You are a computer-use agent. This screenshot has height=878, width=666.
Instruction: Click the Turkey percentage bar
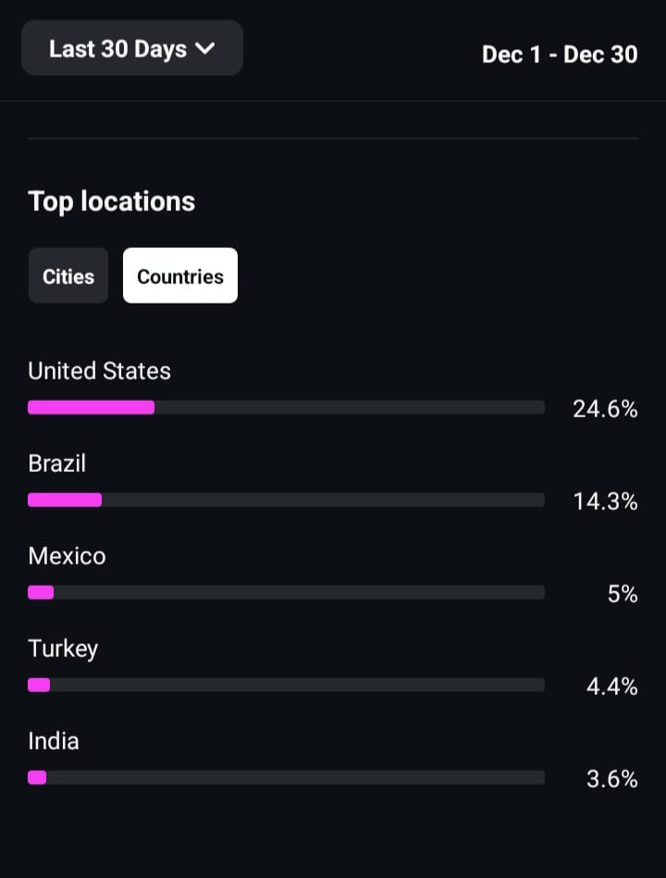coord(286,685)
